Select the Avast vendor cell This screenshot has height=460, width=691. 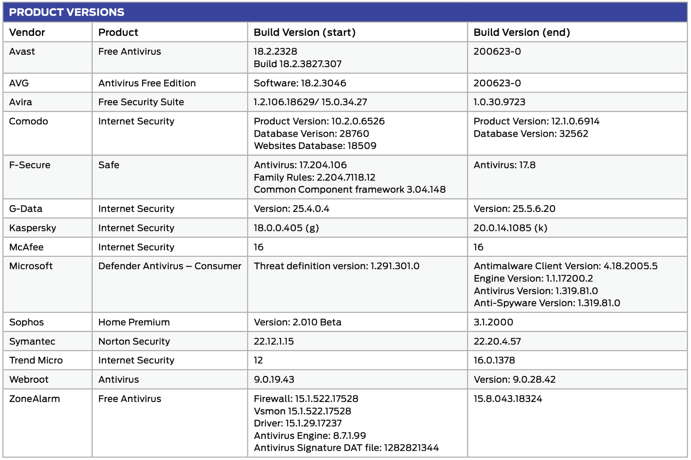click(x=22, y=52)
